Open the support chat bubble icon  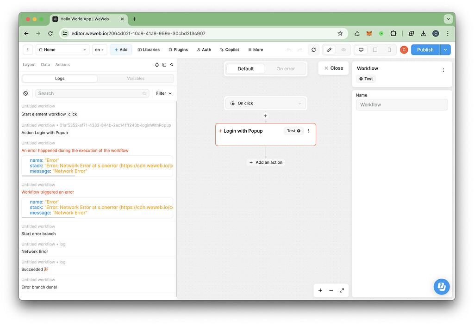[x=441, y=287]
